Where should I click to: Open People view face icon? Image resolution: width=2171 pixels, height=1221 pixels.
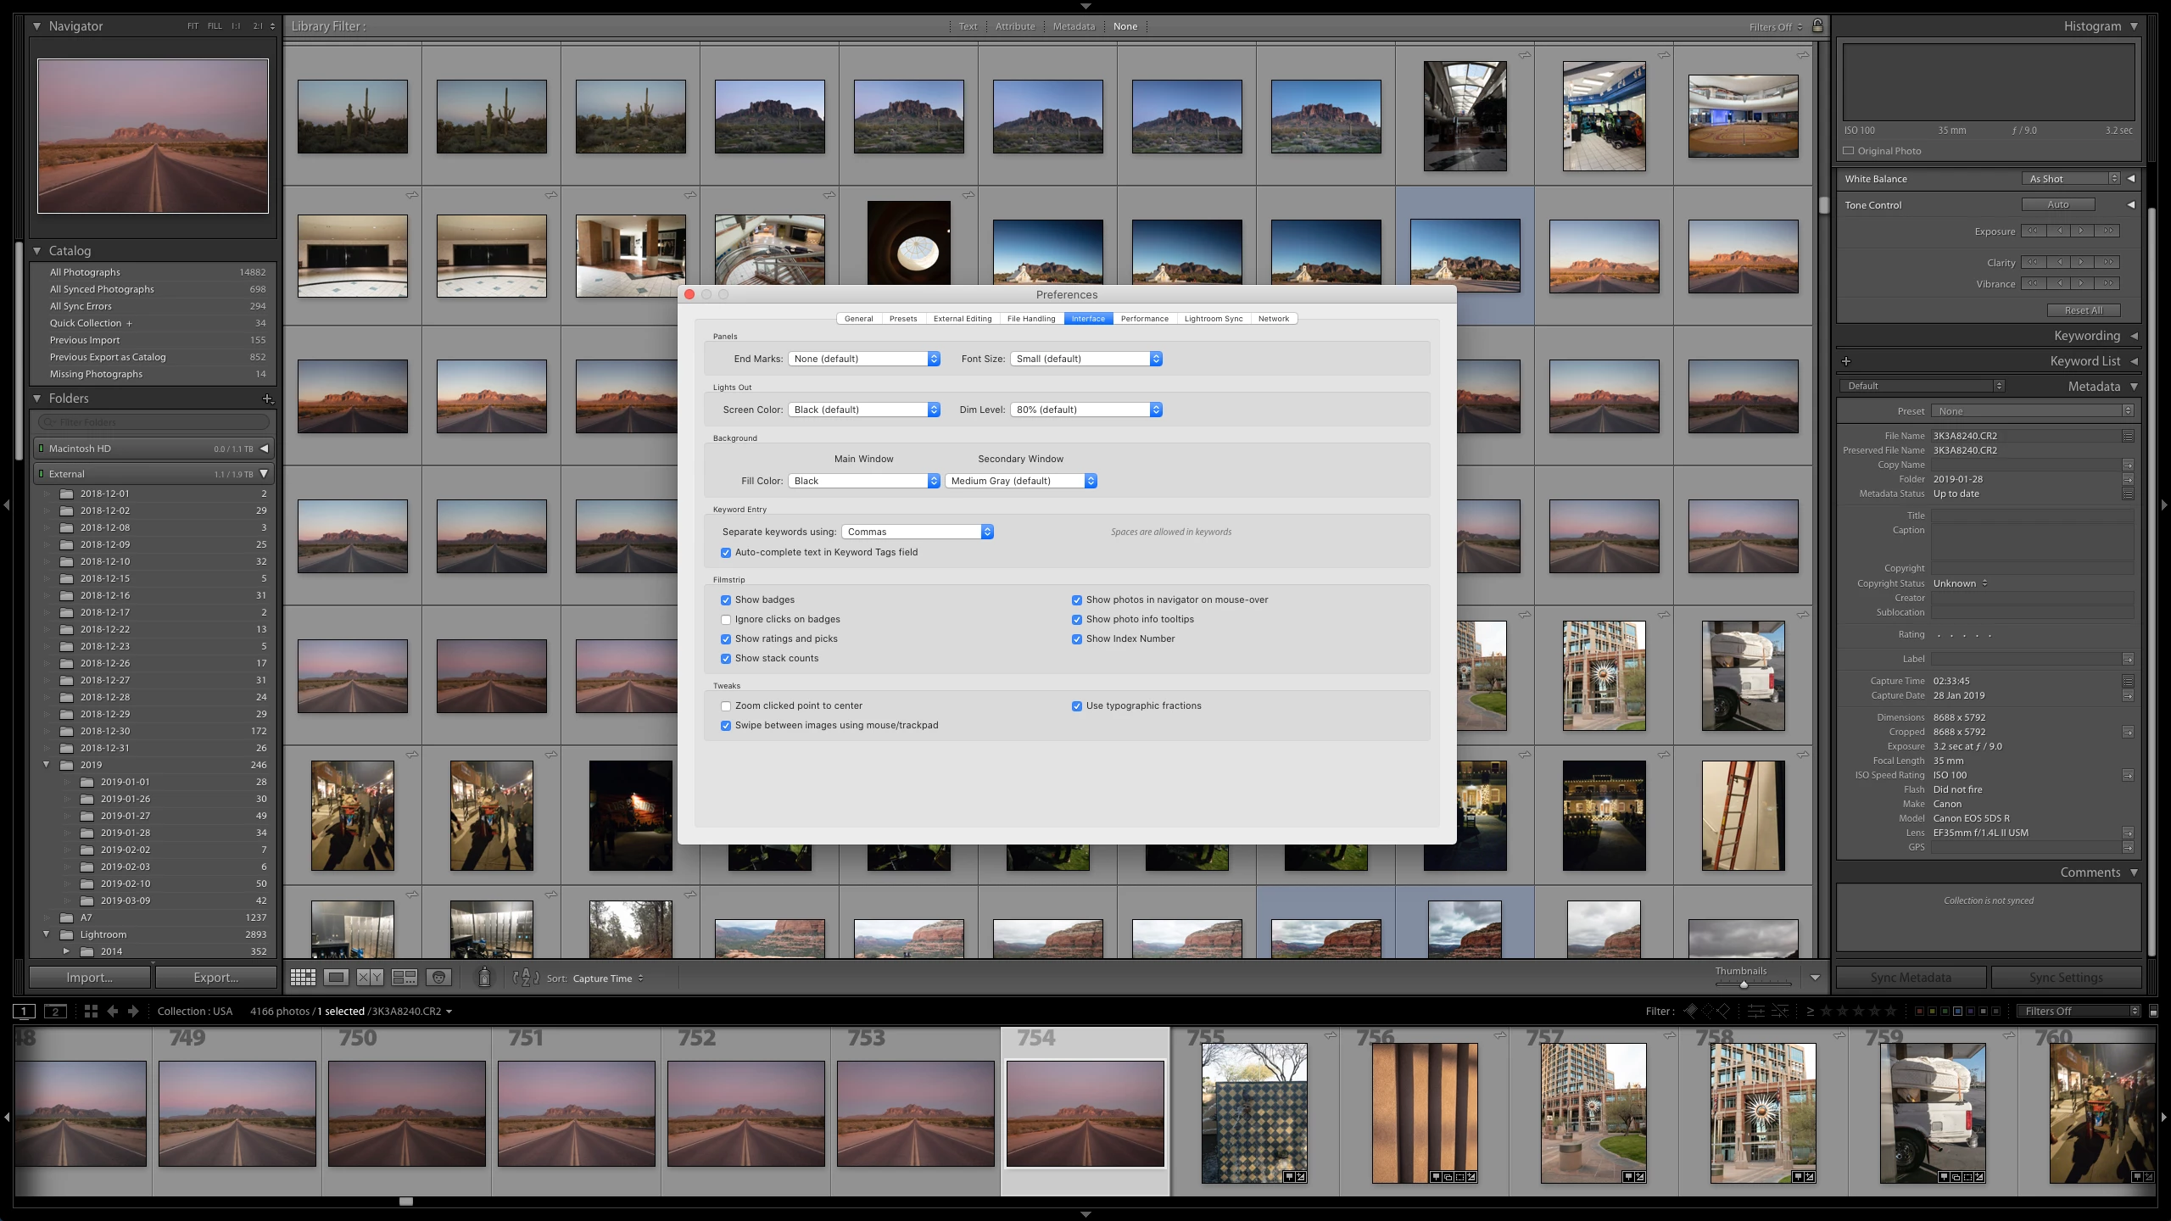pyautogui.click(x=438, y=978)
